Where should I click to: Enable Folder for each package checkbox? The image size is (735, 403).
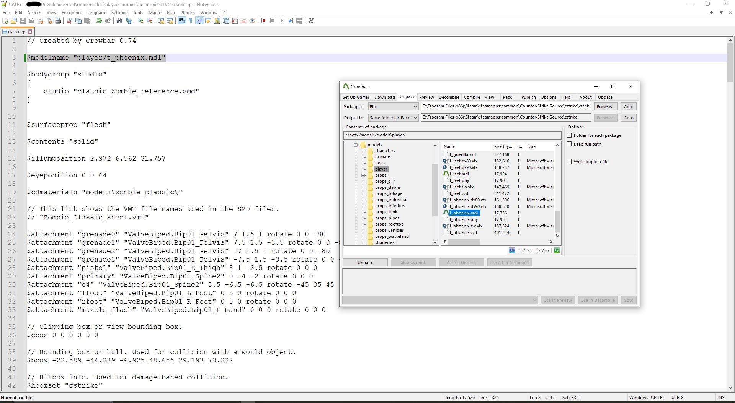(x=569, y=135)
